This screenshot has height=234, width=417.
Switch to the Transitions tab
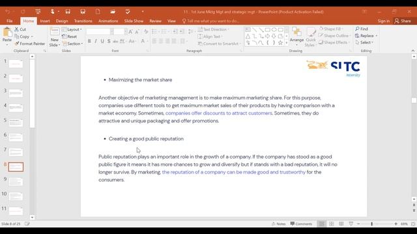click(x=83, y=21)
